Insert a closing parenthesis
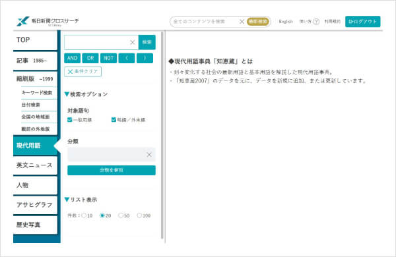 145,58
